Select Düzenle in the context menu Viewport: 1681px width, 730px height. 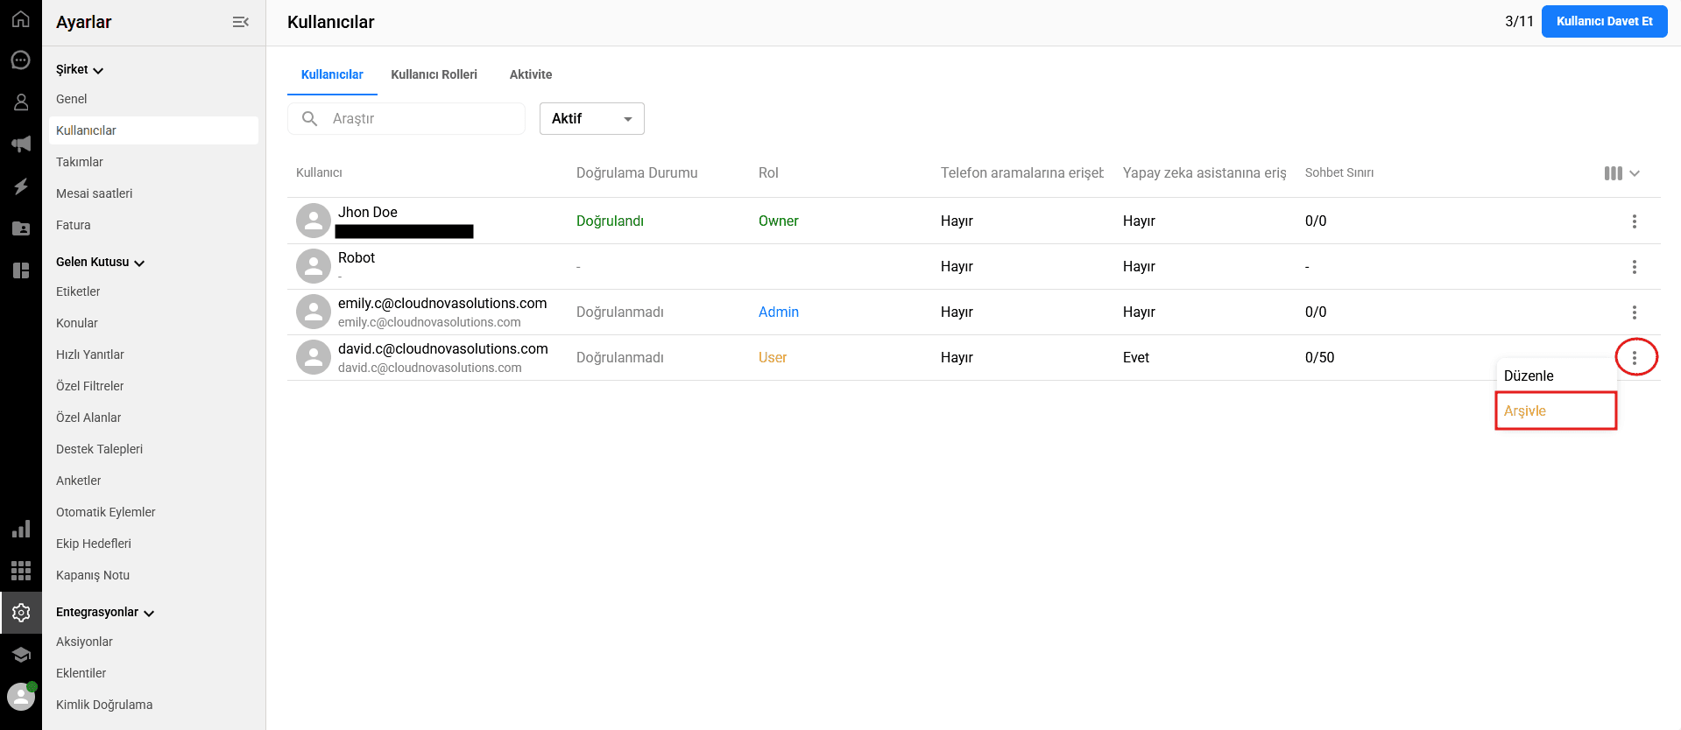[x=1529, y=376]
